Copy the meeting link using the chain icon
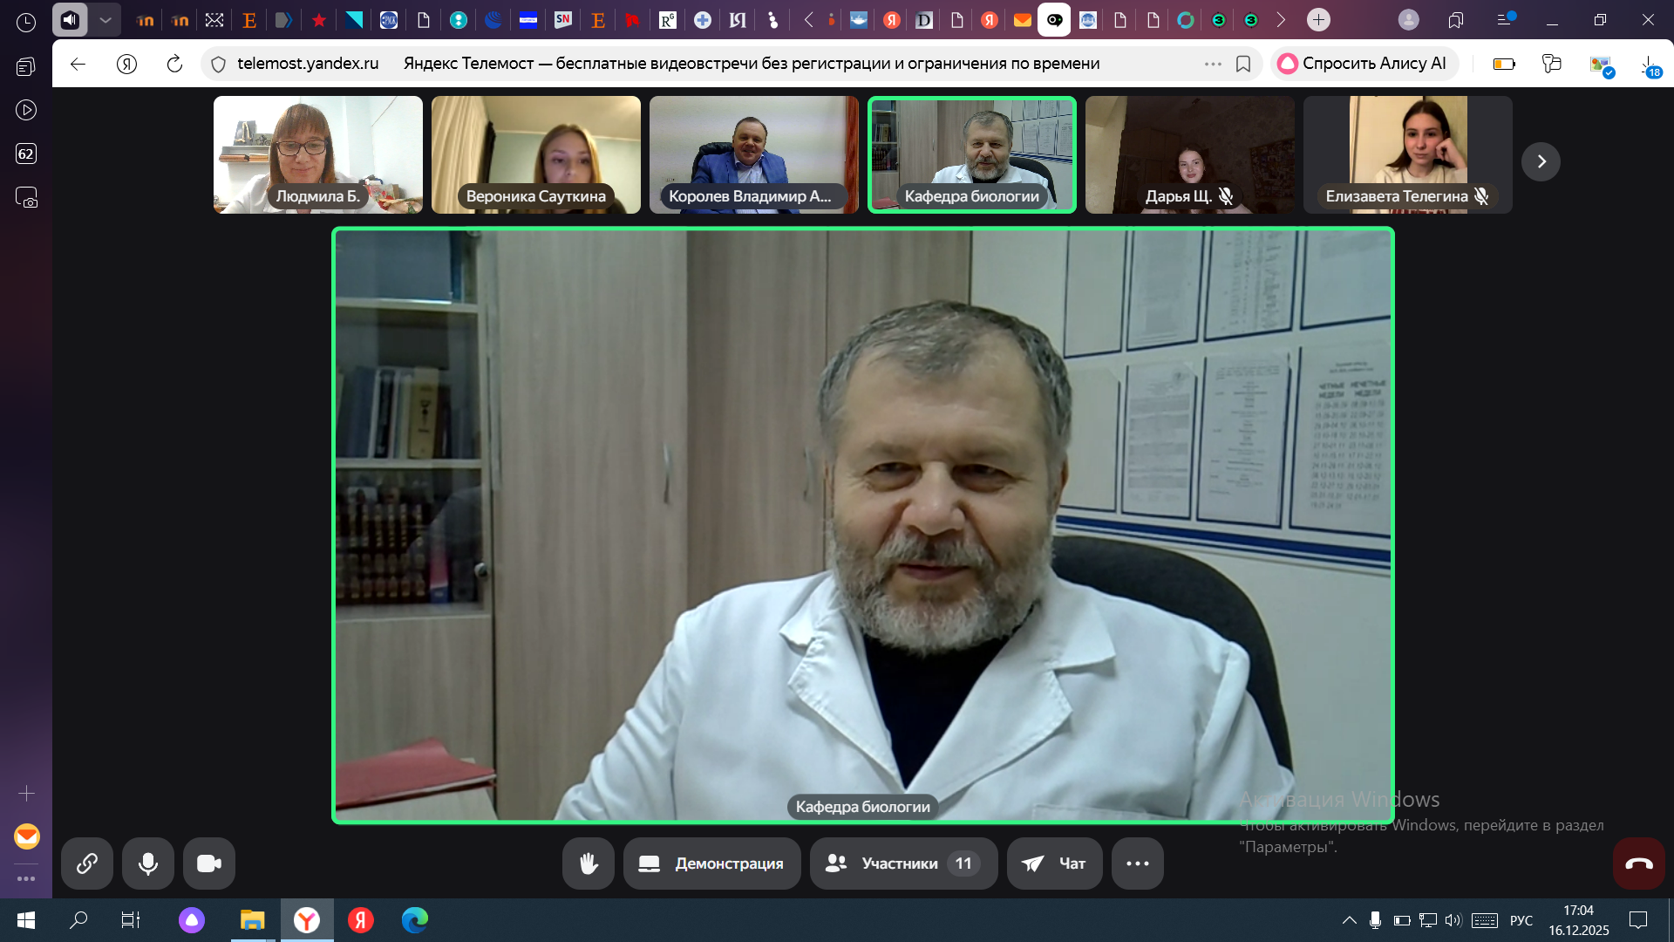Screen dimensions: 1674x942 [x=87, y=863]
